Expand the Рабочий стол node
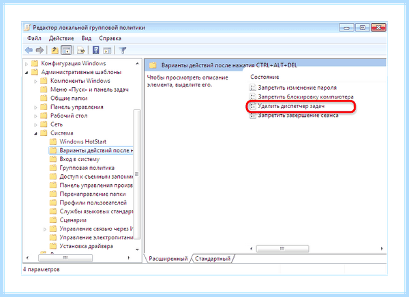 click(35, 116)
